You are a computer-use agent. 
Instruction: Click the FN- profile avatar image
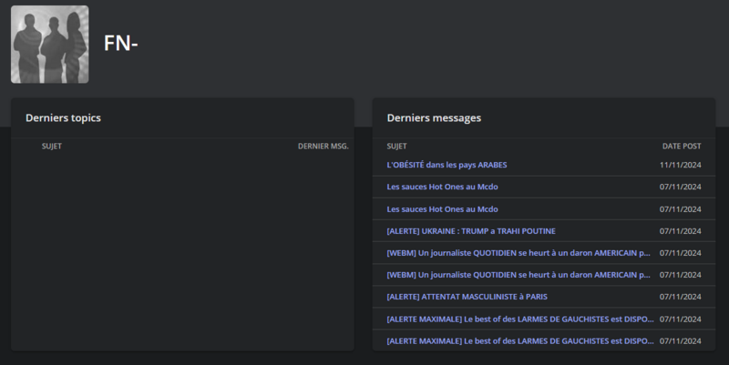49,45
